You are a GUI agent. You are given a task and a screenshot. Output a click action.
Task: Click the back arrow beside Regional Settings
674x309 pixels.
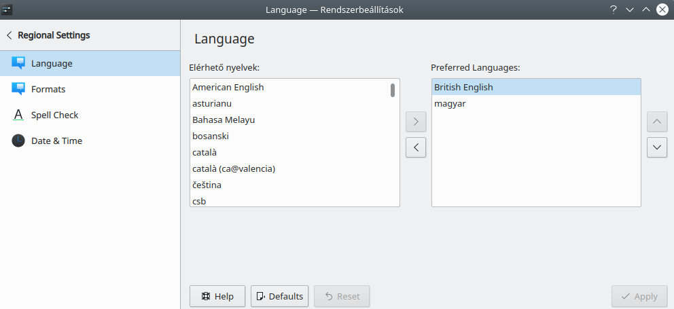coord(10,35)
